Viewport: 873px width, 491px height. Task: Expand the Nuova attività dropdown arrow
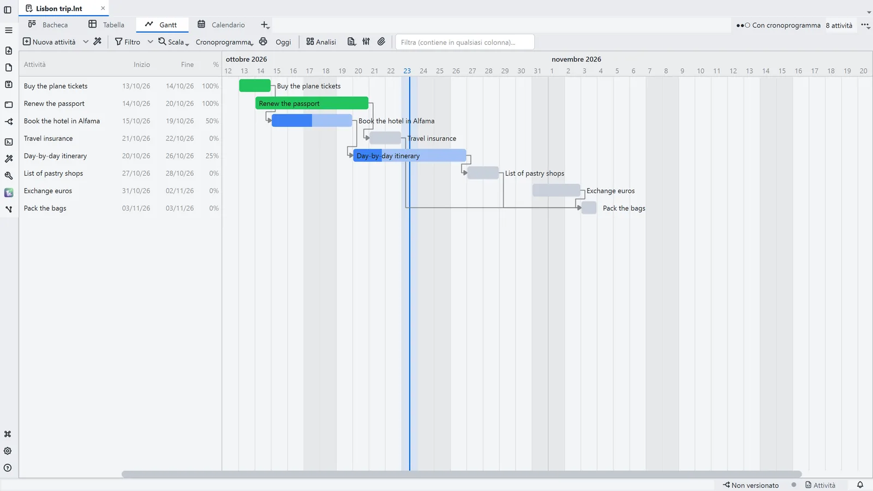86,41
